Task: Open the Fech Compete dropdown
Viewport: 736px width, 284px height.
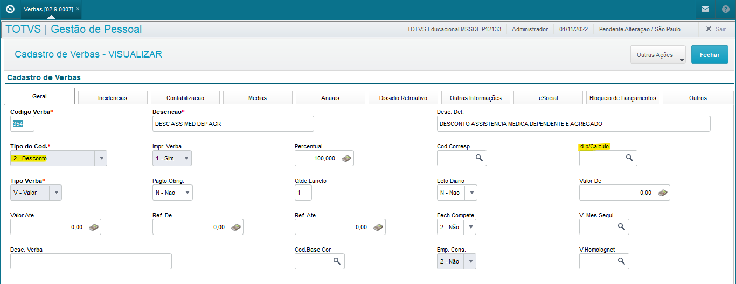Action: (470, 227)
